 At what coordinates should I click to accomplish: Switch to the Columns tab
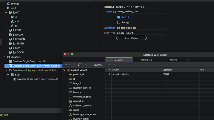[x=119, y=60]
